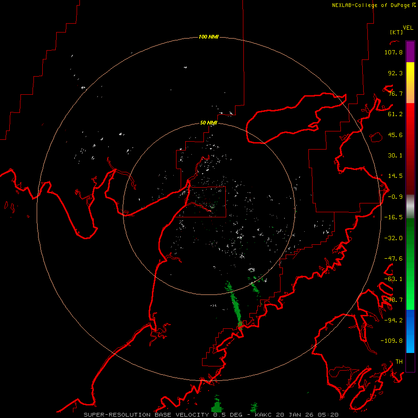Click the VEL legend title
The width and height of the screenshot is (418, 418).
click(x=408, y=28)
